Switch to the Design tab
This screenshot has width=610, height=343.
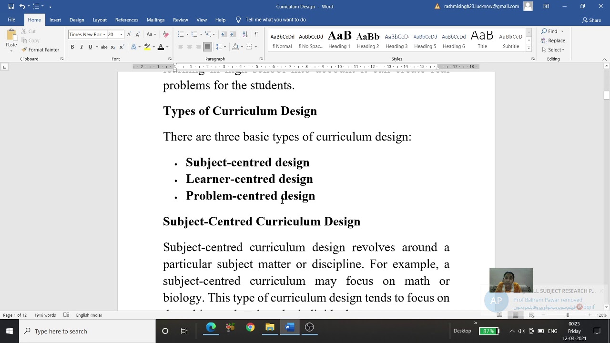[x=77, y=20]
